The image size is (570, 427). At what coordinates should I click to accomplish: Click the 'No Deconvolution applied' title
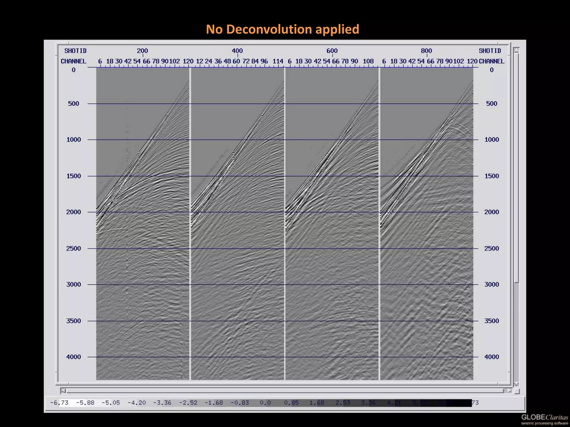[x=282, y=29]
